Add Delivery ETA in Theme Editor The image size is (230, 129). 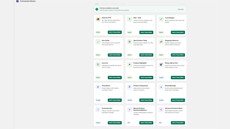[115, 32]
